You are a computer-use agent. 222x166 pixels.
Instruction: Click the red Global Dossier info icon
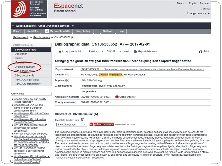point(117,97)
